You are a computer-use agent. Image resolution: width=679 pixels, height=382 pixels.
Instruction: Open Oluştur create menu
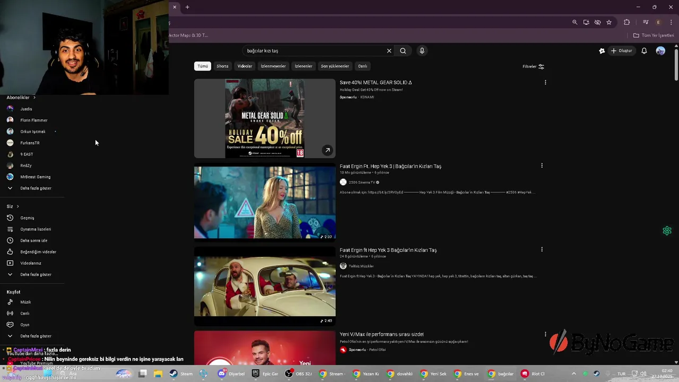(622, 51)
